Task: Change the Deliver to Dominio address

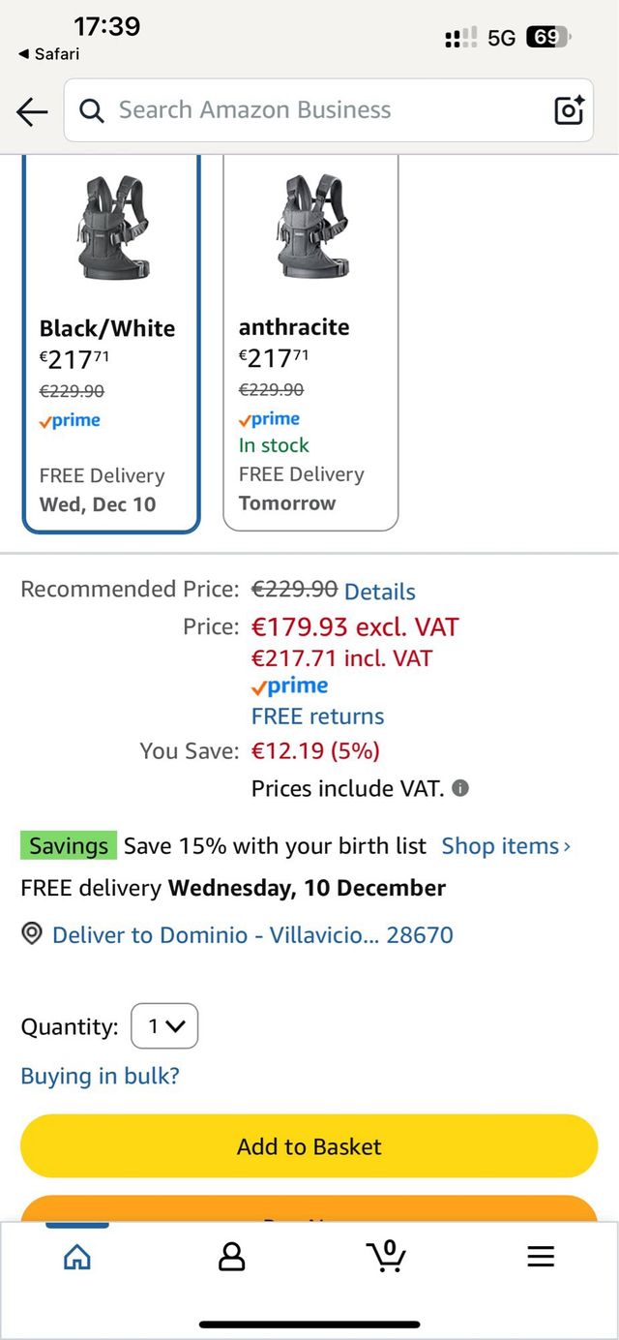Action: click(x=252, y=934)
